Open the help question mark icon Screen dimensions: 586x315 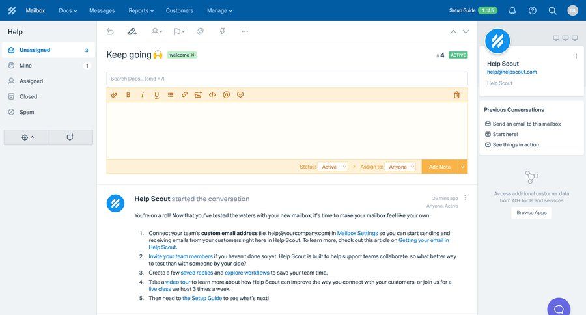[x=533, y=10]
